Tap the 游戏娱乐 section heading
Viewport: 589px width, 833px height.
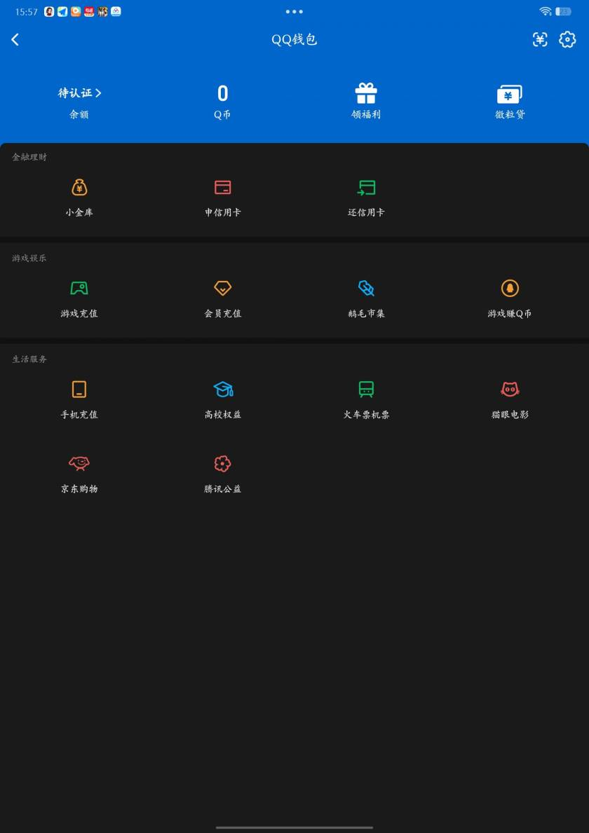pyautogui.click(x=29, y=259)
